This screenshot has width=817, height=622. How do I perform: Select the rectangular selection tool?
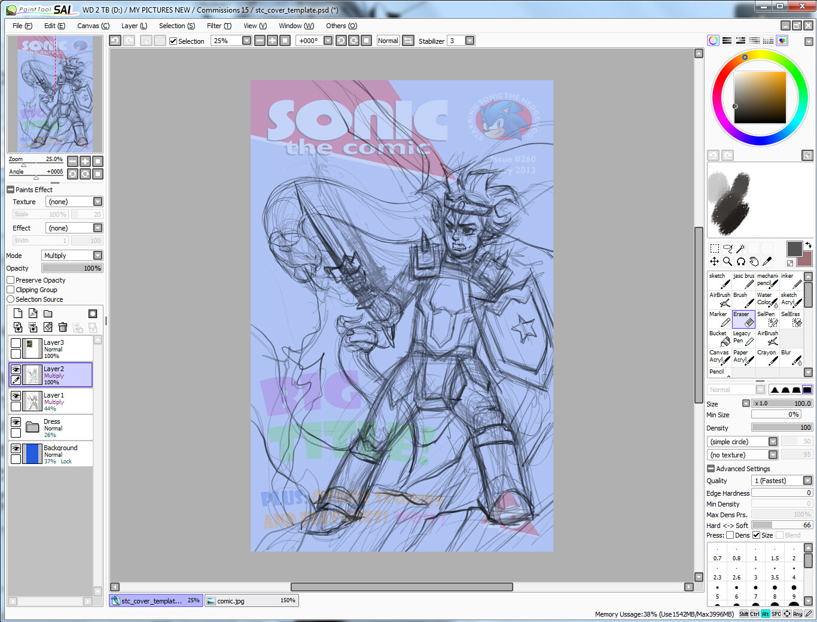(714, 248)
